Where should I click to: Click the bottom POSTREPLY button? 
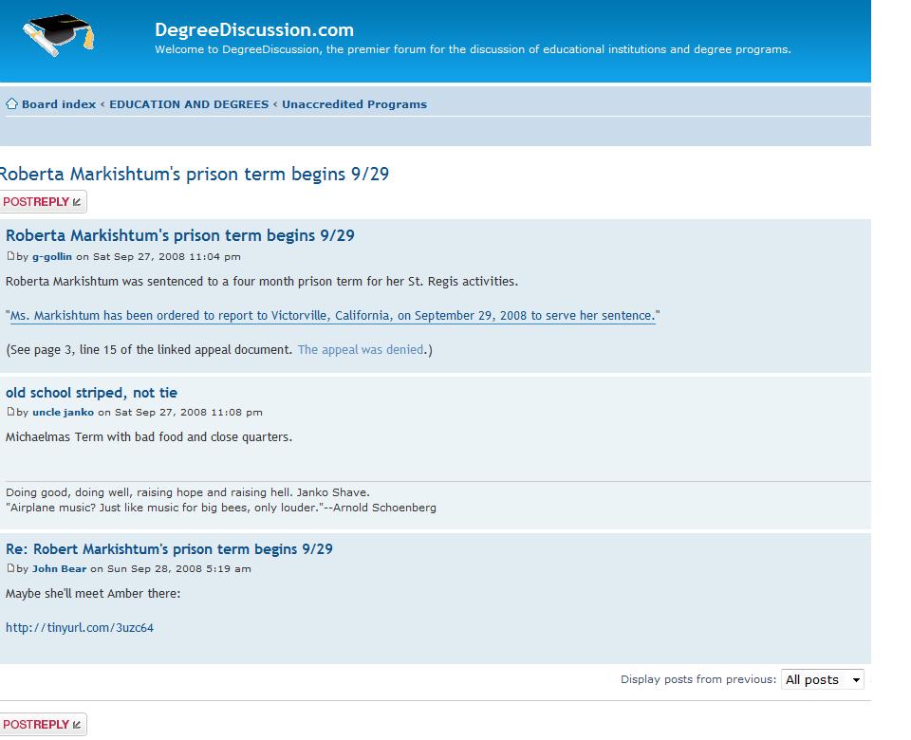pos(43,724)
